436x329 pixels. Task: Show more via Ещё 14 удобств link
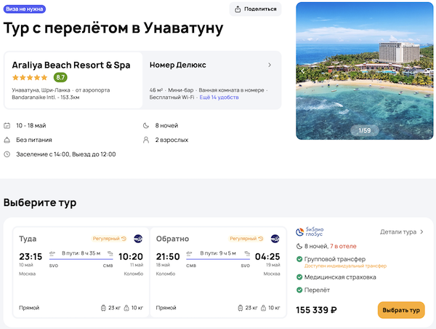click(x=219, y=97)
